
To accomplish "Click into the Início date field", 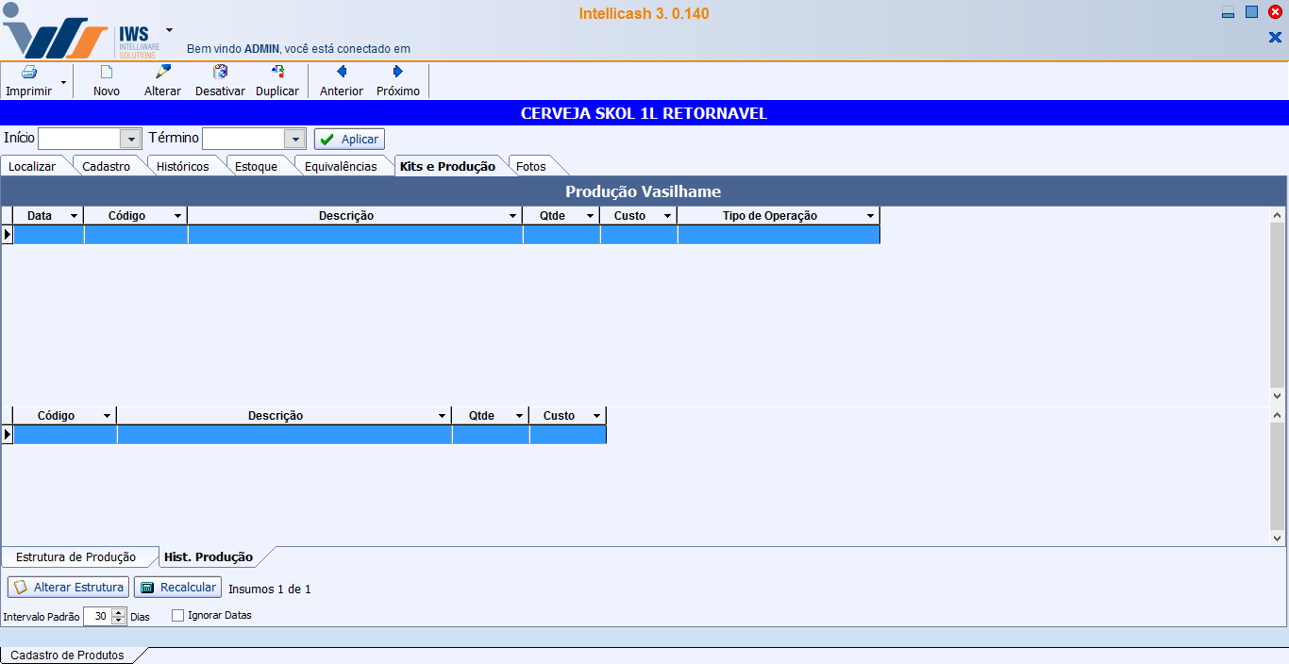I will (79, 139).
